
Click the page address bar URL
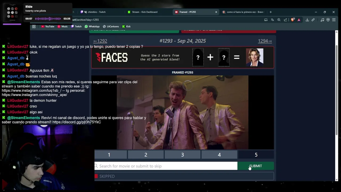point(85,20)
